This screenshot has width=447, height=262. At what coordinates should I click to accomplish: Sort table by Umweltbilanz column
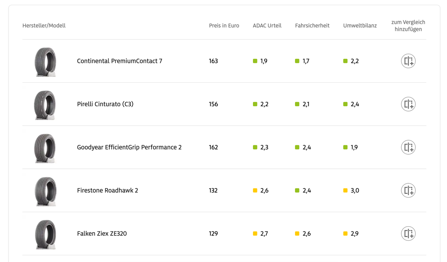pos(360,26)
